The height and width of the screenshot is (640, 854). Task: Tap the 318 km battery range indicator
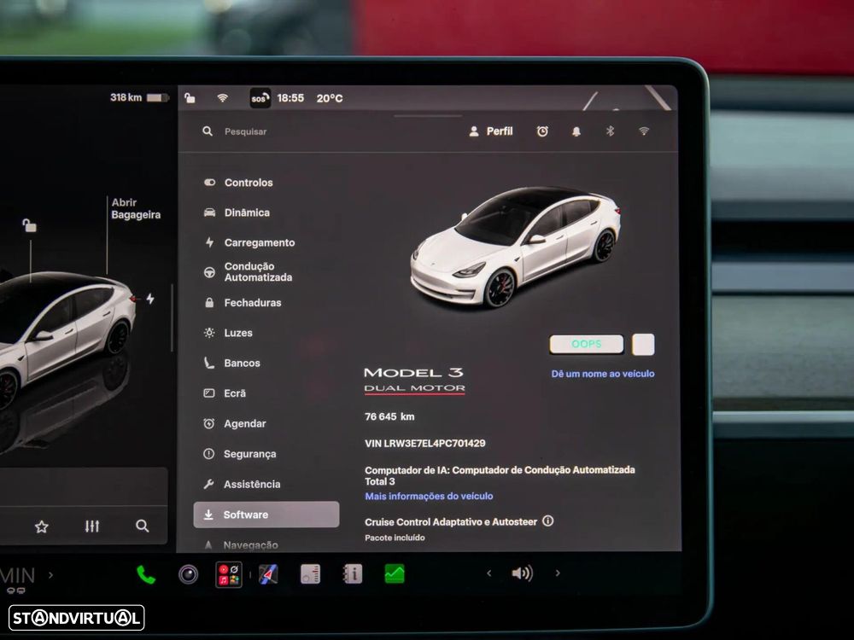tap(139, 97)
